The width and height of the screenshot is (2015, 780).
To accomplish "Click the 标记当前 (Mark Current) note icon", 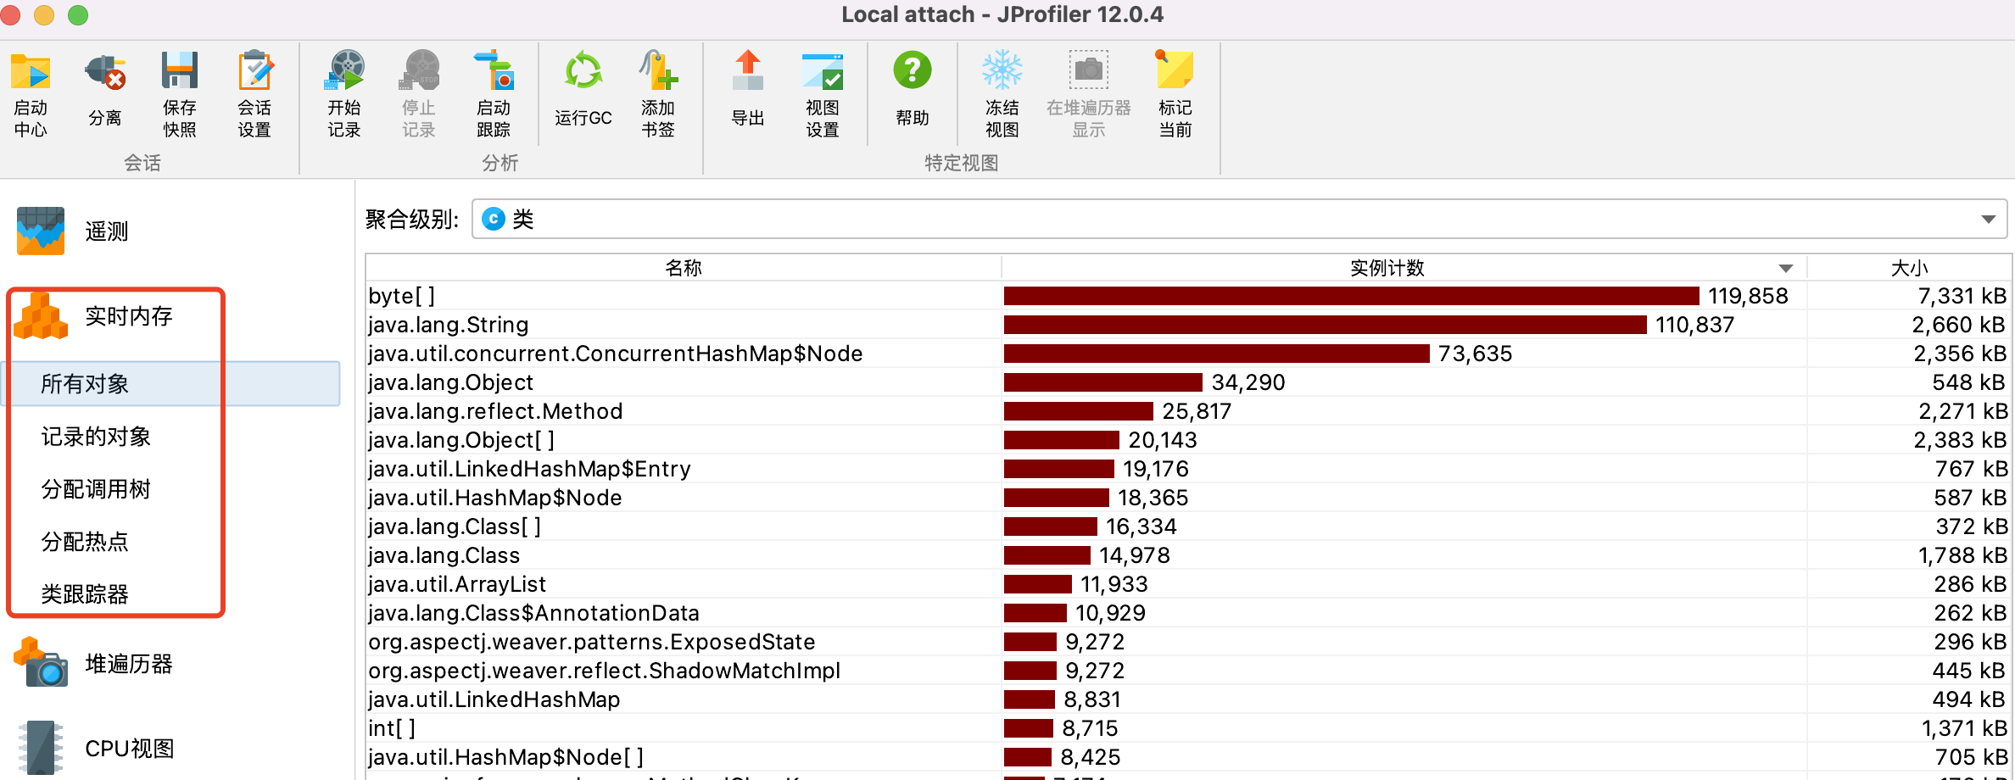I will tap(1175, 70).
